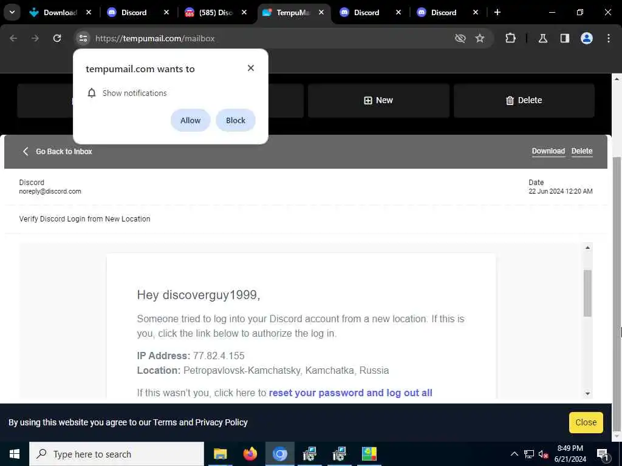622x466 pixels.
Task: Close the TempuMail tab
Action: click(x=321, y=12)
